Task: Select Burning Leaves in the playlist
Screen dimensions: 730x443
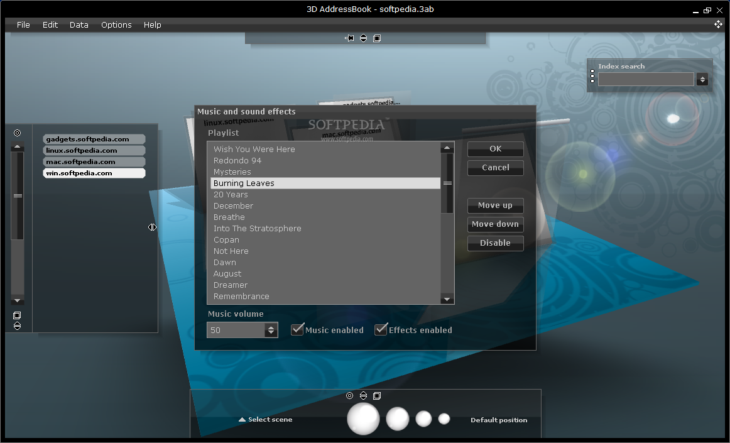Action: tap(325, 183)
